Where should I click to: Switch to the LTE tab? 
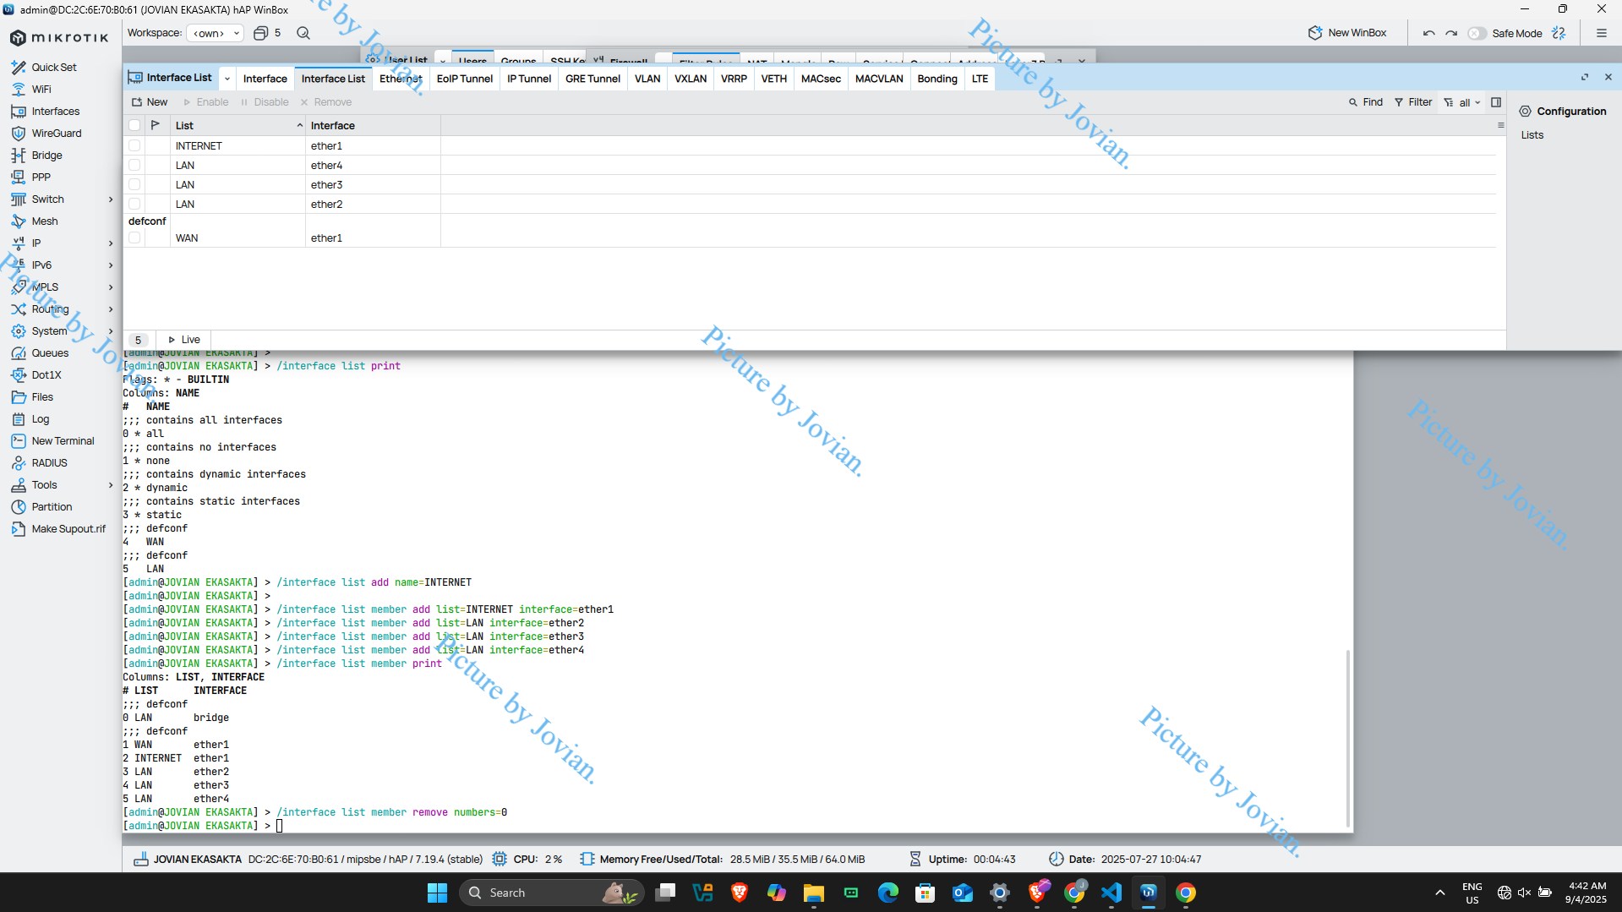point(980,79)
